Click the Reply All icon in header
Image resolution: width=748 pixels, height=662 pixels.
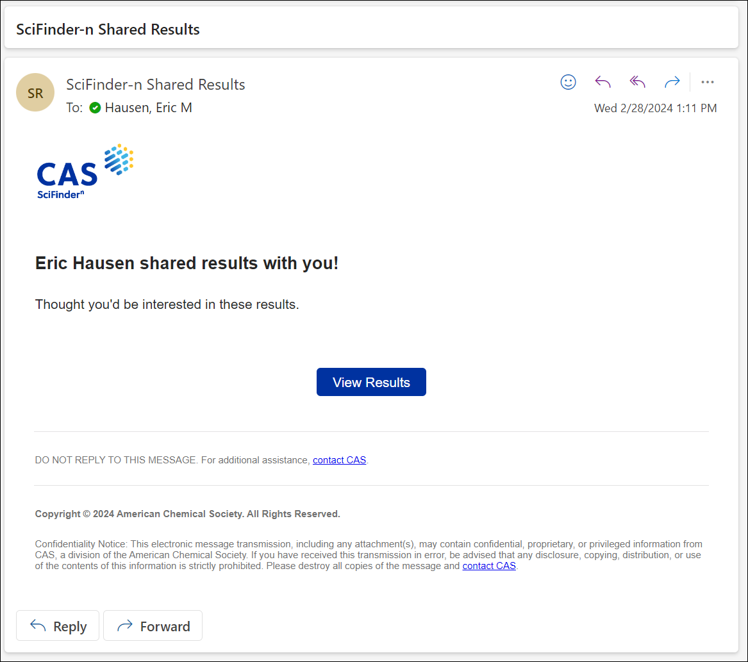(637, 82)
